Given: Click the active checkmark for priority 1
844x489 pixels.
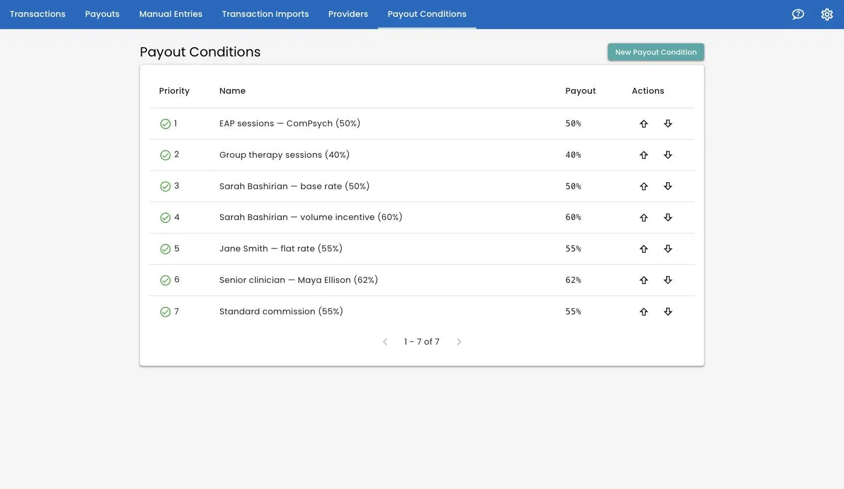Looking at the screenshot, I should tap(165, 124).
